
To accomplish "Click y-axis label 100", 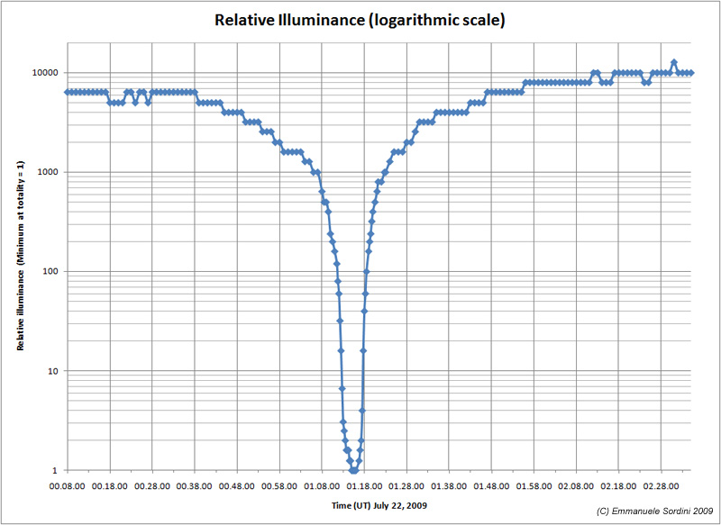I will tap(51, 271).
